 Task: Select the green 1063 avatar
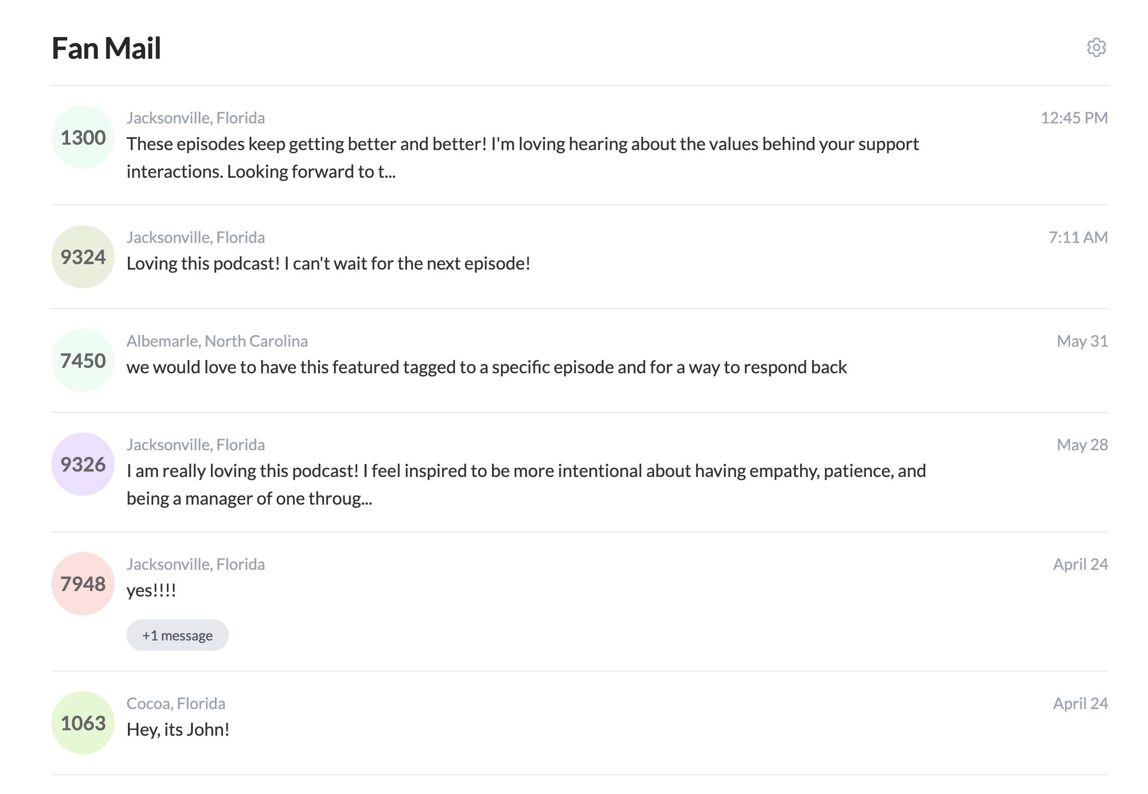click(83, 723)
